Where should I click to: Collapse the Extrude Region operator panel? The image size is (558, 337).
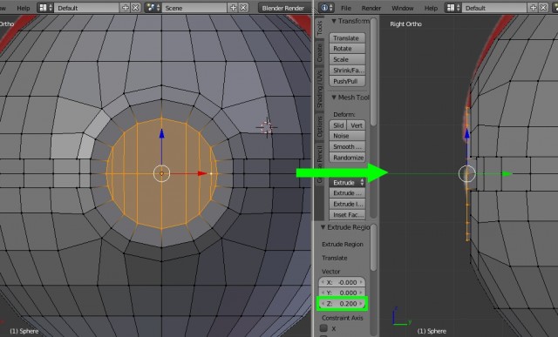click(323, 227)
